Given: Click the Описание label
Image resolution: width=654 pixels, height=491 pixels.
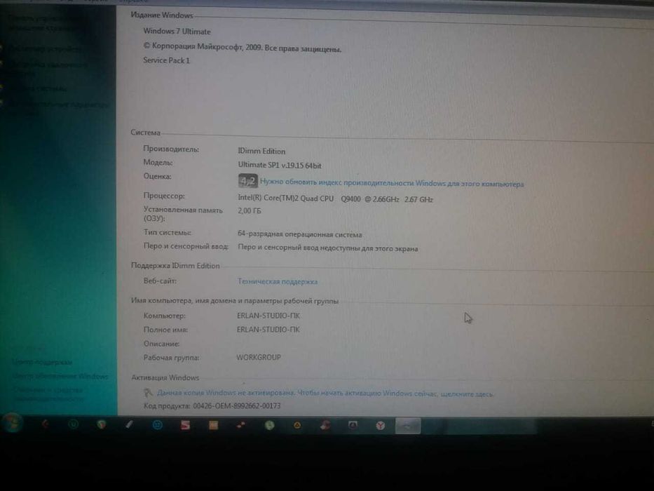Looking at the screenshot, I should (161, 344).
